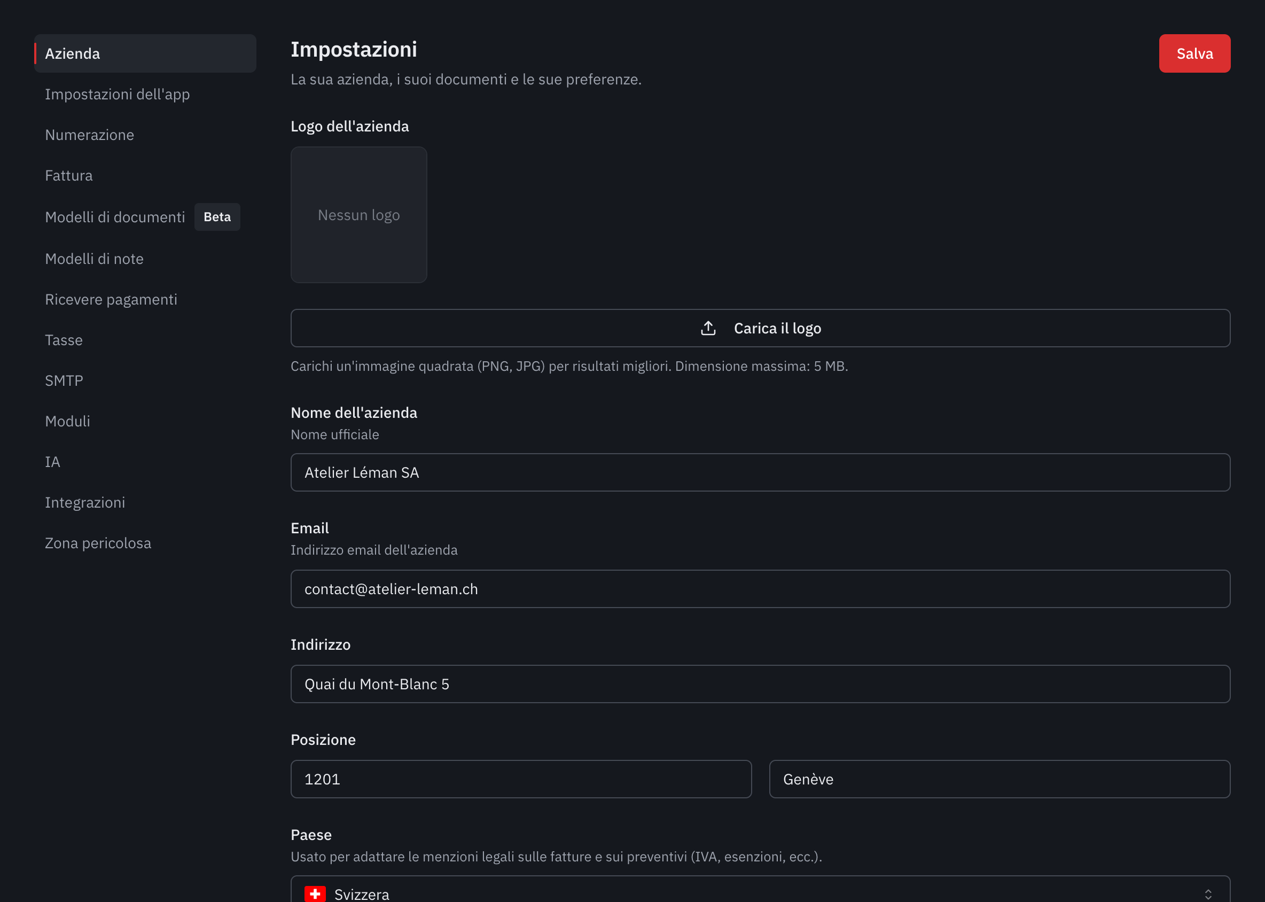Click the Carica il logo button
Viewport: 1265px width, 902px height.
760,328
